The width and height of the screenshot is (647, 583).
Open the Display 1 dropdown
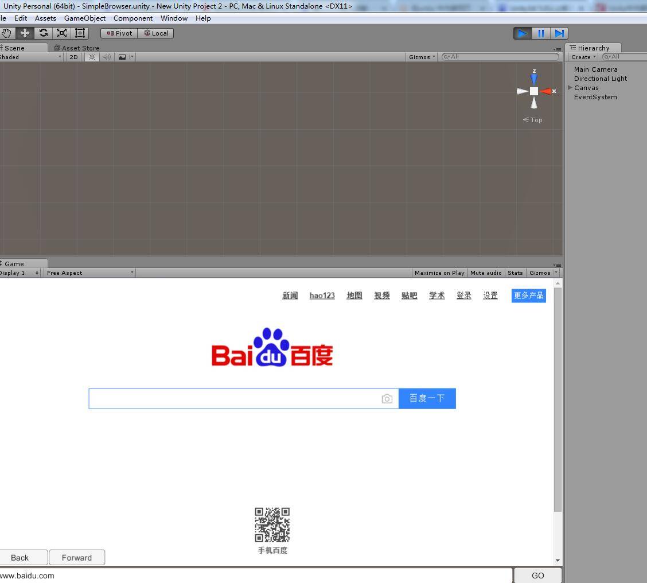pos(20,273)
